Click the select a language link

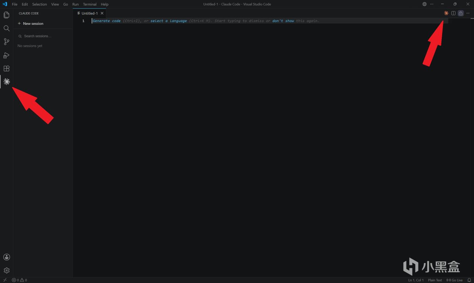coord(168,21)
